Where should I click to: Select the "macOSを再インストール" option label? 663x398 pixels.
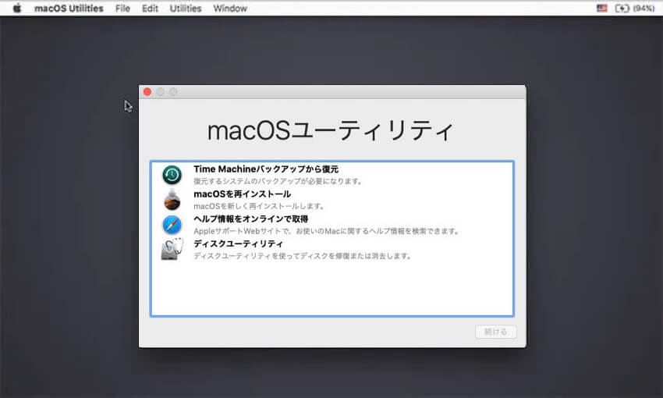pyautogui.click(x=242, y=194)
